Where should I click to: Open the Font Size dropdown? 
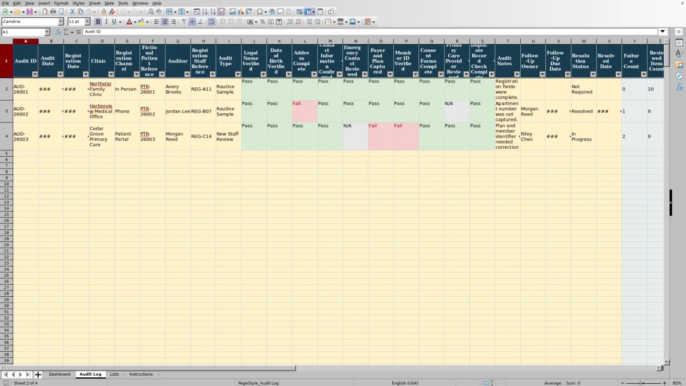tap(87, 22)
